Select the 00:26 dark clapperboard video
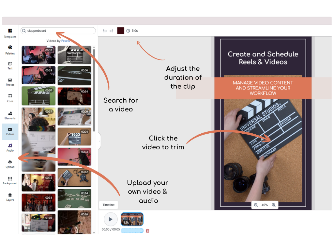Image resolution: width=334 pixels, height=251 pixels. [74, 222]
